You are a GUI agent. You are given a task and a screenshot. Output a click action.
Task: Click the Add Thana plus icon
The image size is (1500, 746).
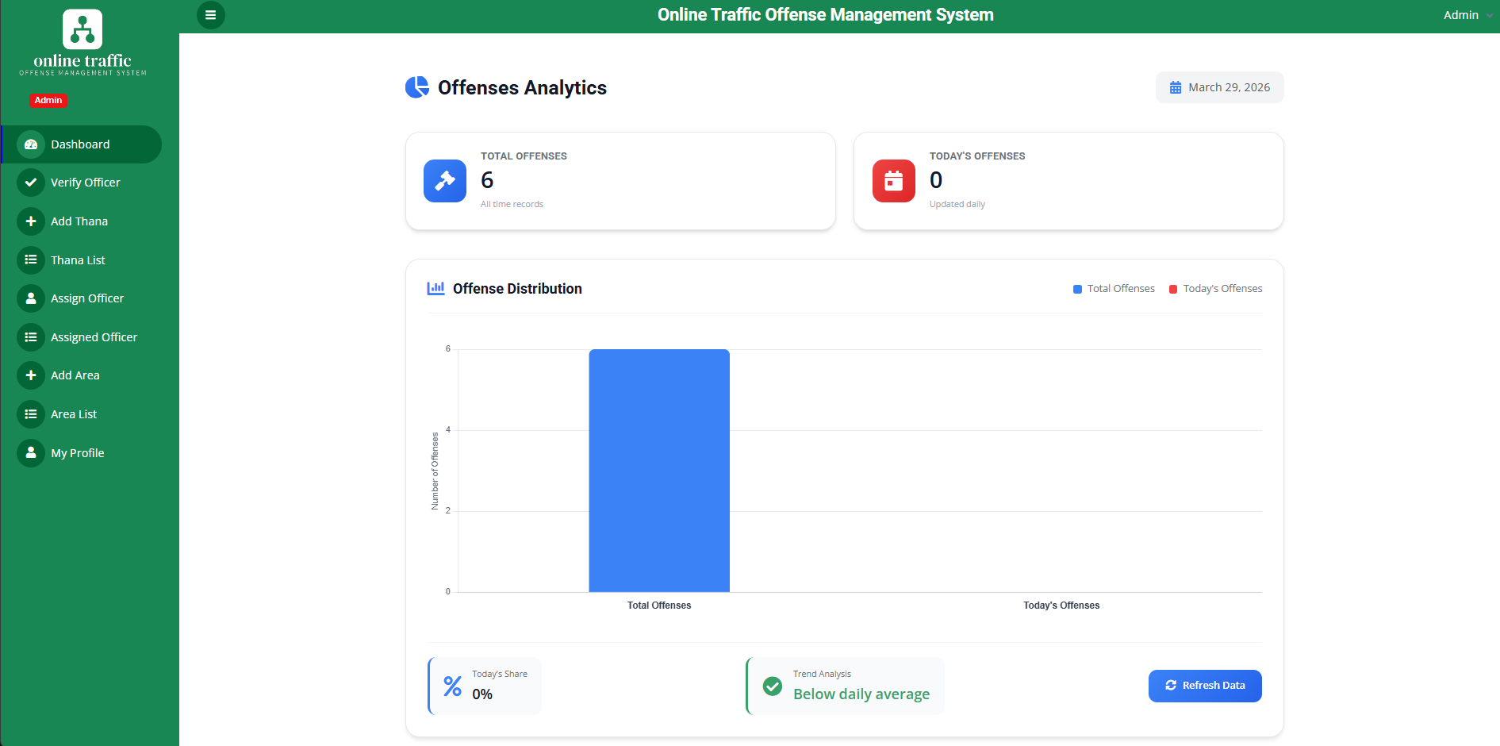tap(31, 221)
